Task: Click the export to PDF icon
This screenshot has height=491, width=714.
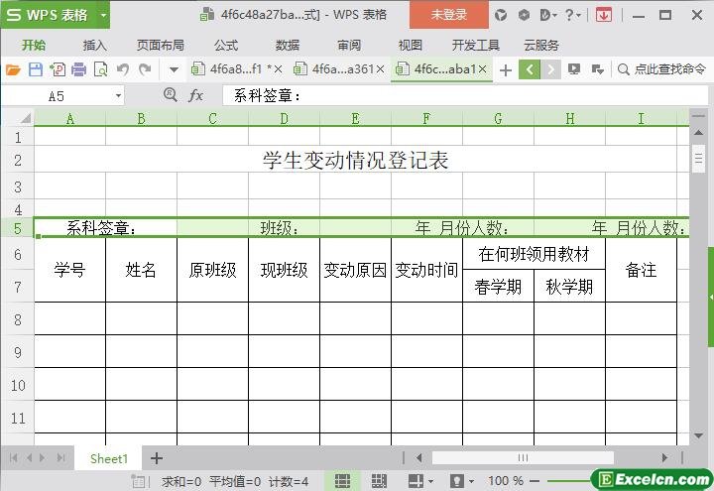Action: pos(58,69)
